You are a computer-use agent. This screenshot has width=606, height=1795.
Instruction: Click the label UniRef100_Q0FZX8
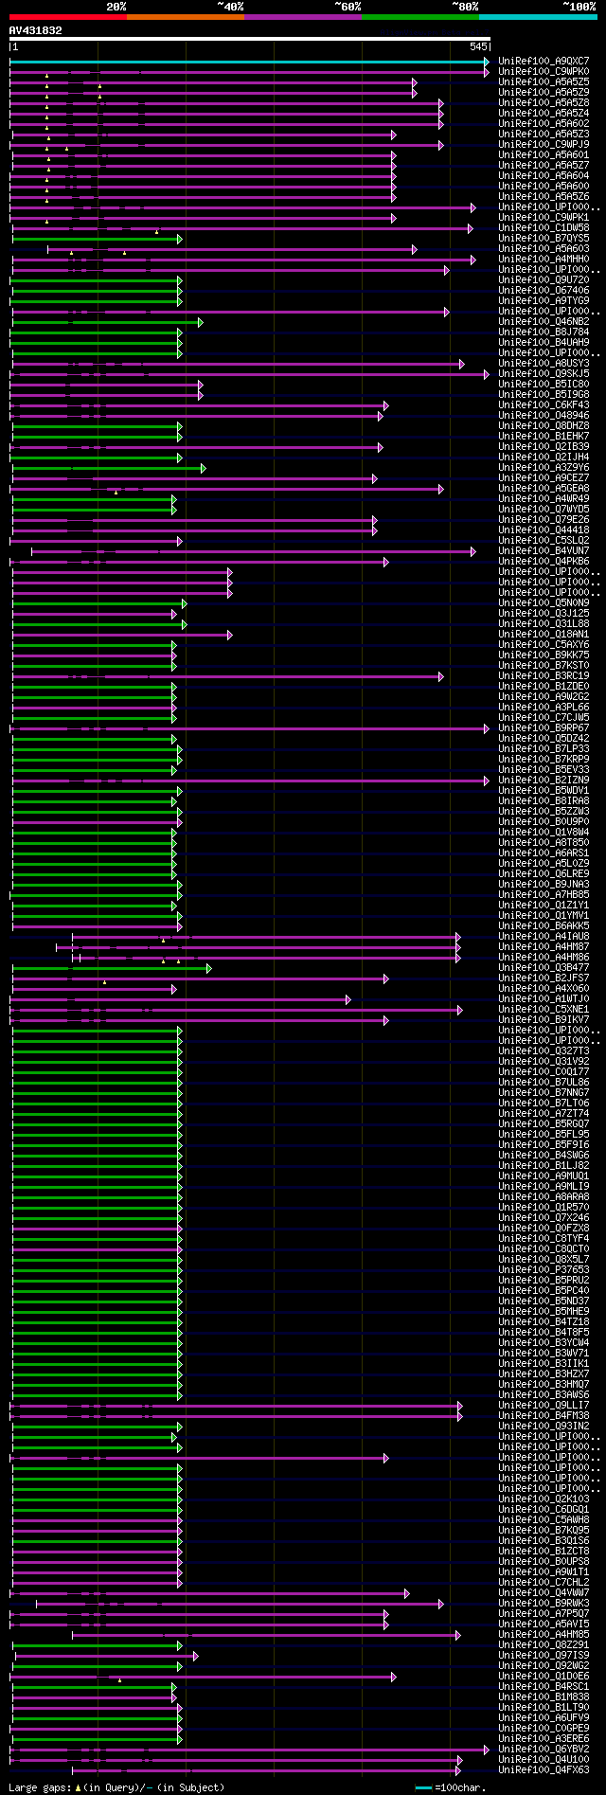544,1229
